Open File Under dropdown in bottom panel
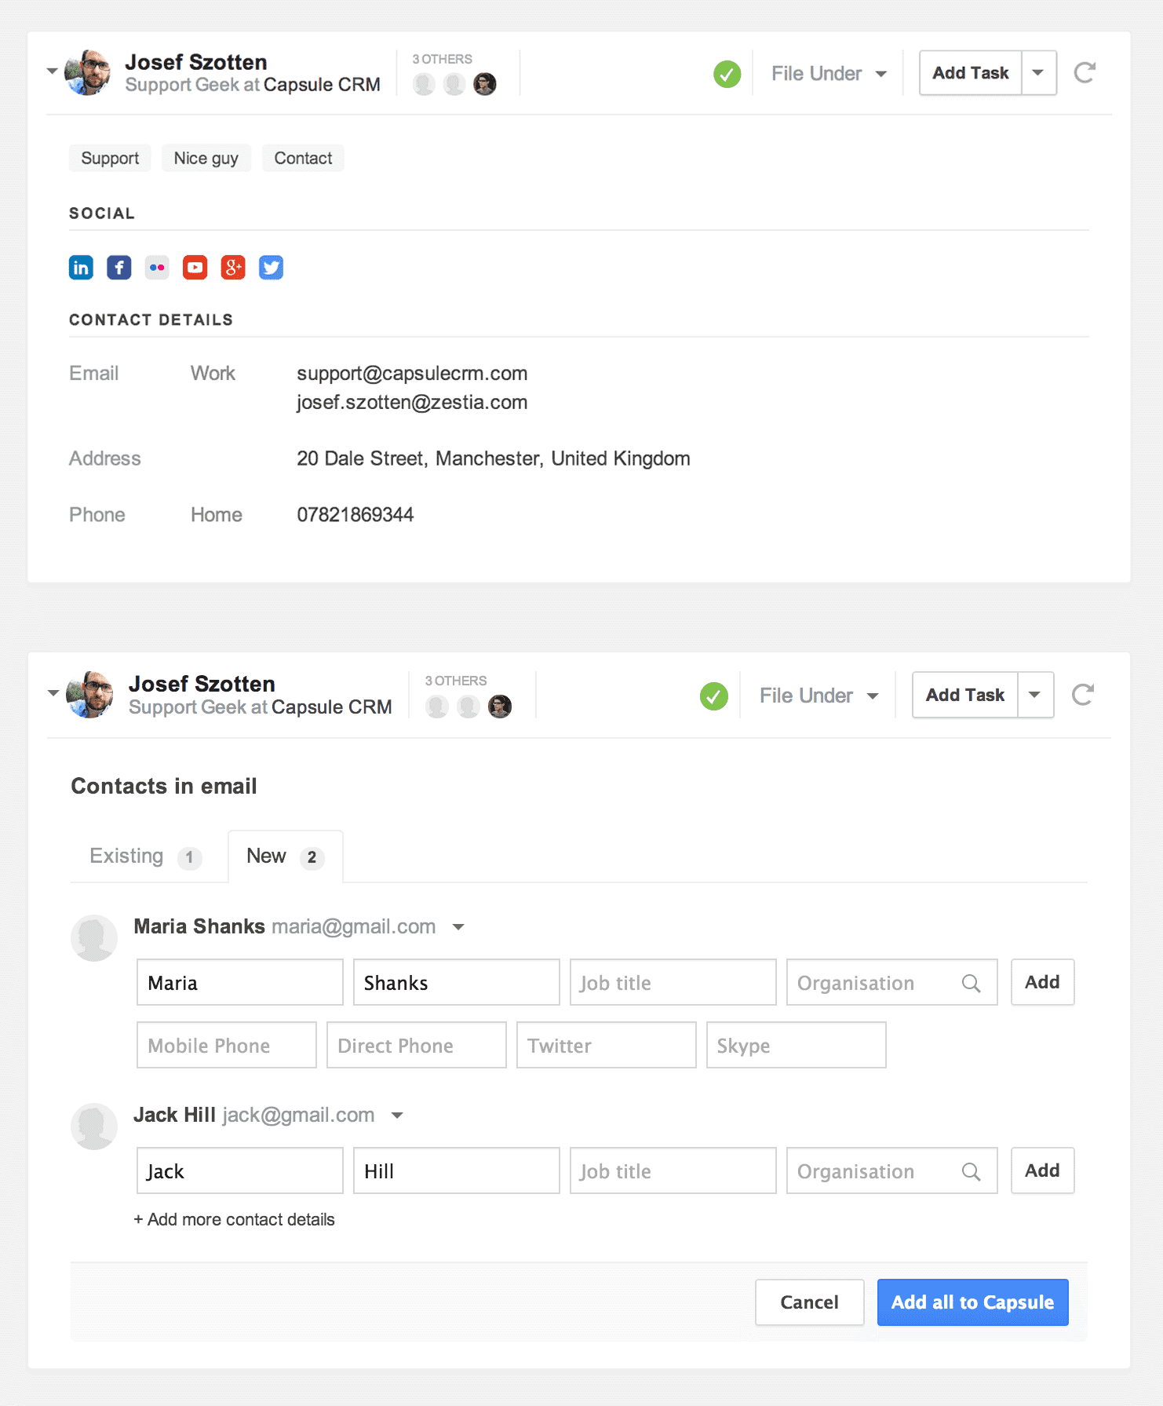Image resolution: width=1163 pixels, height=1406 pixels. click(x=818, y=696)
